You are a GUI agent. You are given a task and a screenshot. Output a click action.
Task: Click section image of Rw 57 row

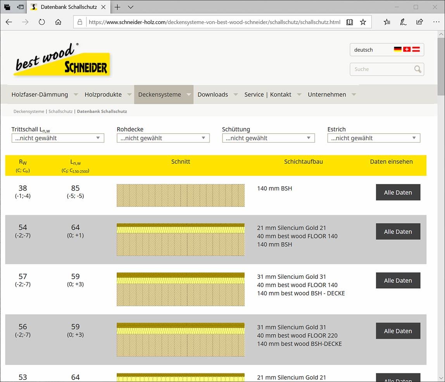(x=181, y=289)
